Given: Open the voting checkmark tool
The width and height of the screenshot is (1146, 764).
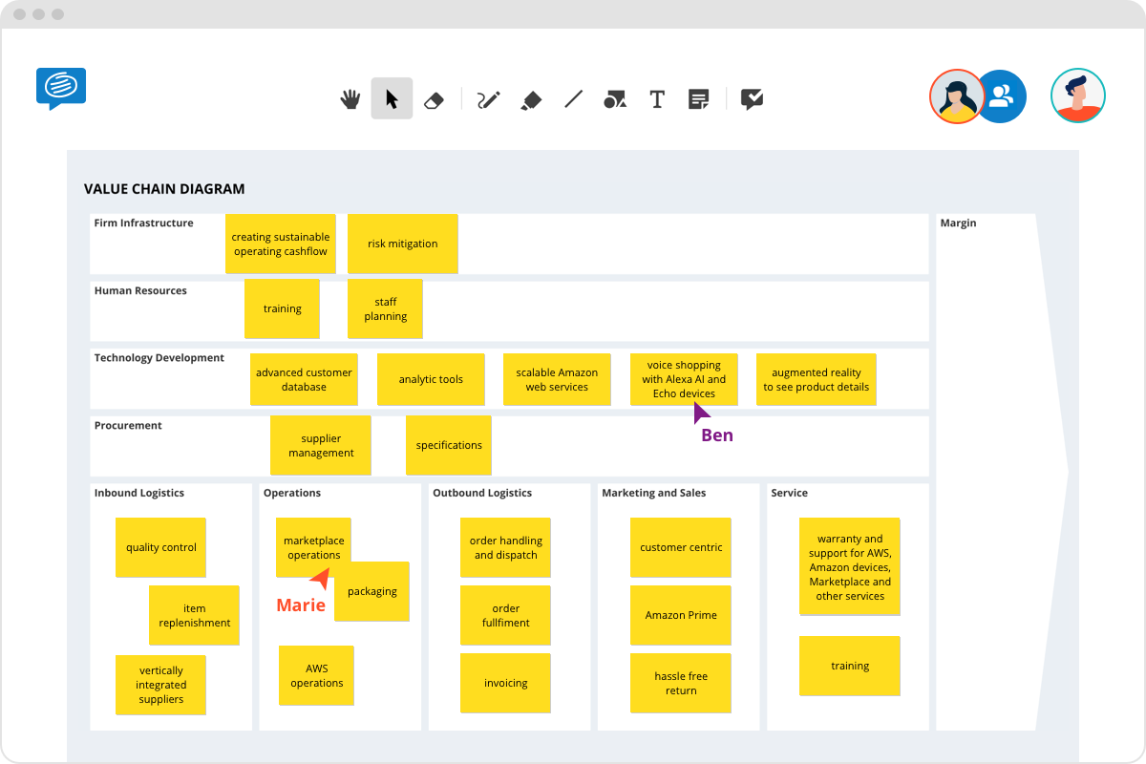Looking at the screenshot, I should (753, 99).
